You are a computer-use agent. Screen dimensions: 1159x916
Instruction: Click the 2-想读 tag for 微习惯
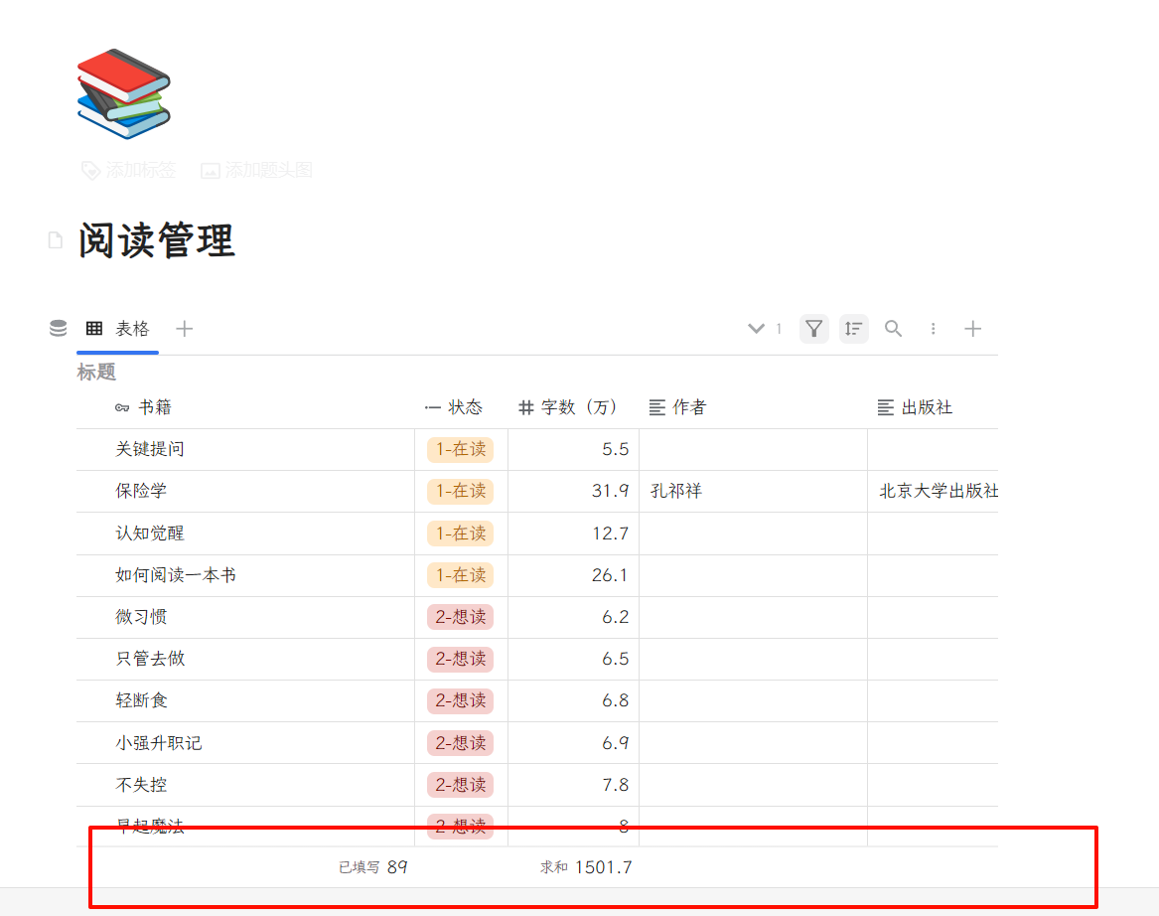click(x=461, y=617)
